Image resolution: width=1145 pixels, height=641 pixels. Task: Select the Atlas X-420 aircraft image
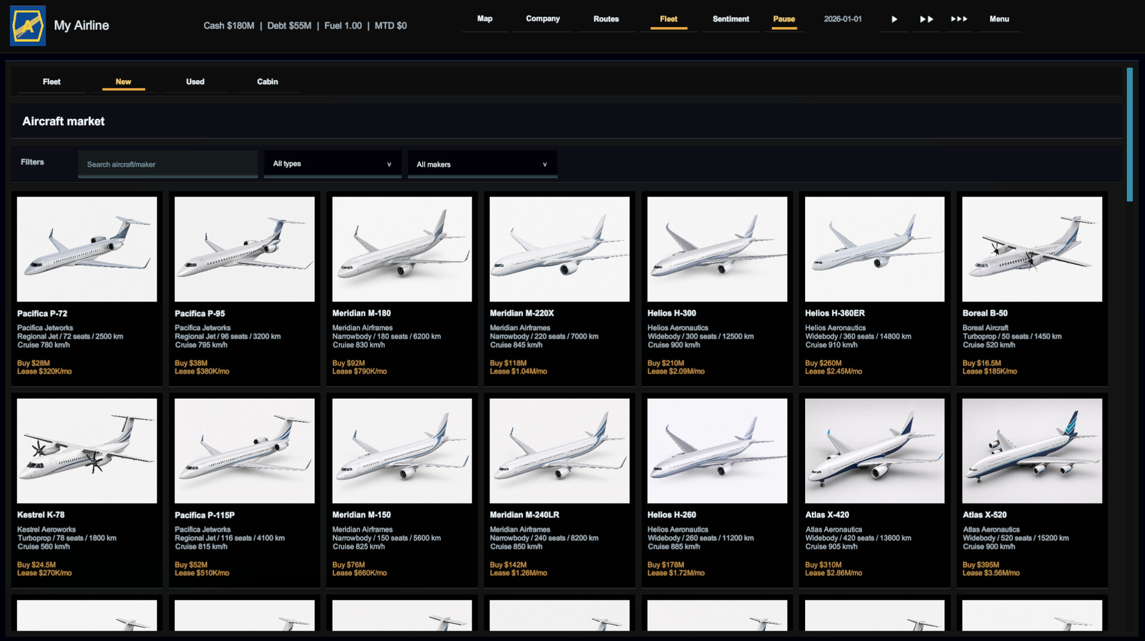tap(874, 451)
